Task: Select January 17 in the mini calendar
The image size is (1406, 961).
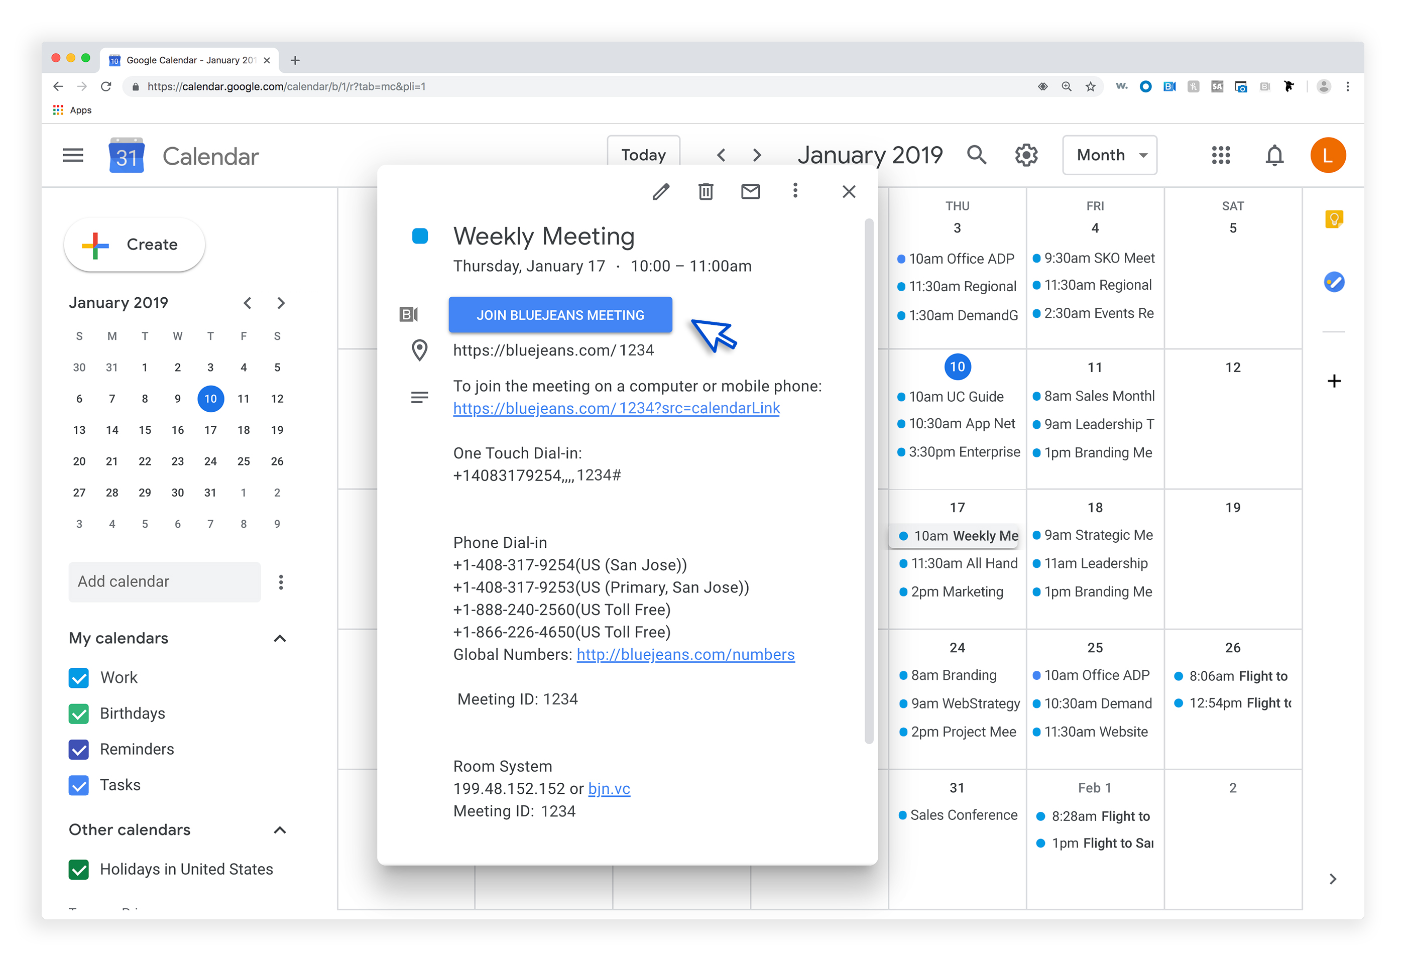Action: tap(210, 430)
